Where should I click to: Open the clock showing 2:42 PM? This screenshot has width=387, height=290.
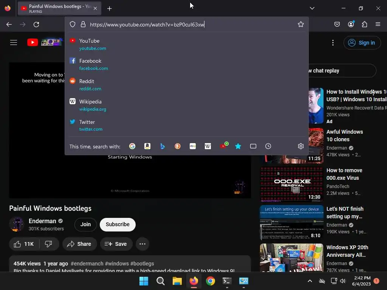pyautogui.click(x=361, y=281)
